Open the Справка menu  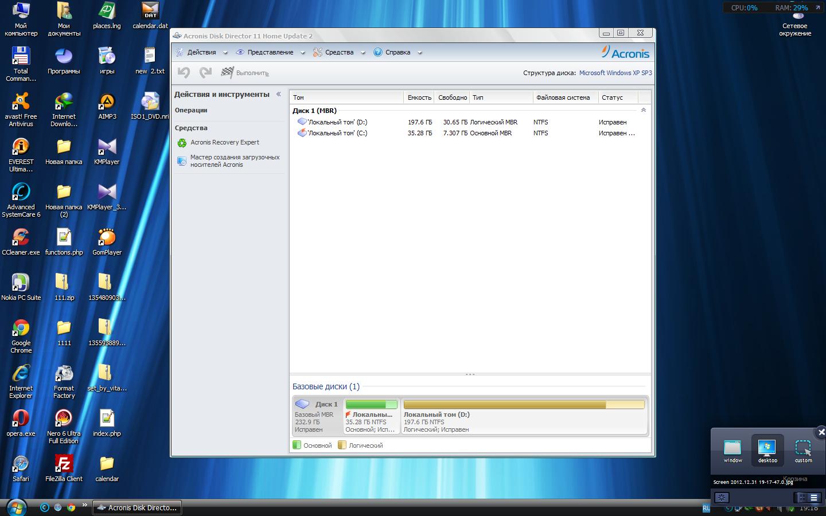[x=397, y=52]
